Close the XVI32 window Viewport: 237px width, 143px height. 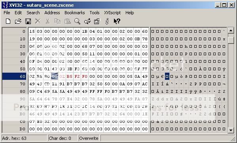231,5
